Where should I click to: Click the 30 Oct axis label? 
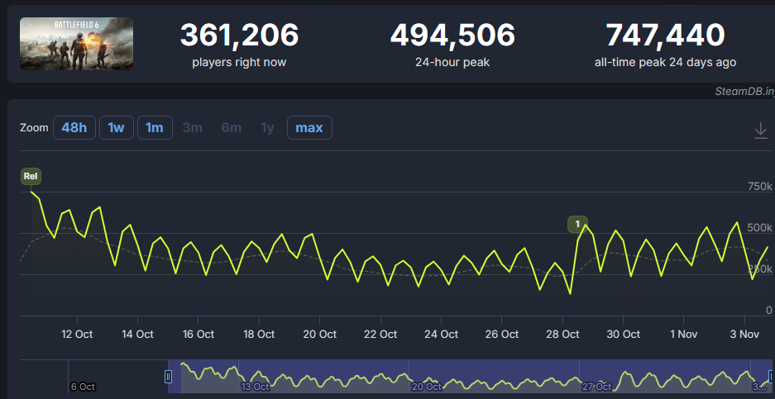pyautogui.click(x=624, y=335)
